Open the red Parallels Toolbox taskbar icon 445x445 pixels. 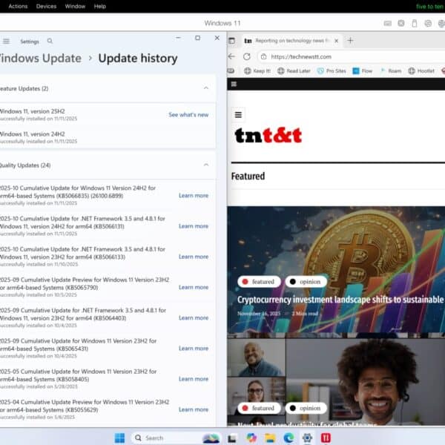pyautogui.click(x=326, y=438)
